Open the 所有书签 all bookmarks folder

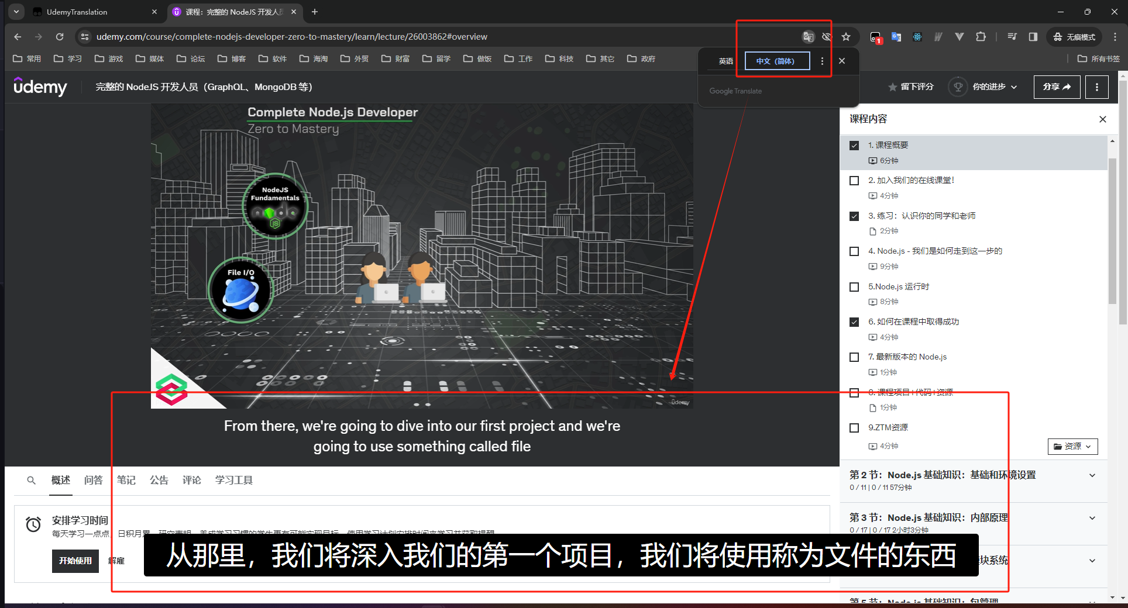click(x=1099, y=58)
